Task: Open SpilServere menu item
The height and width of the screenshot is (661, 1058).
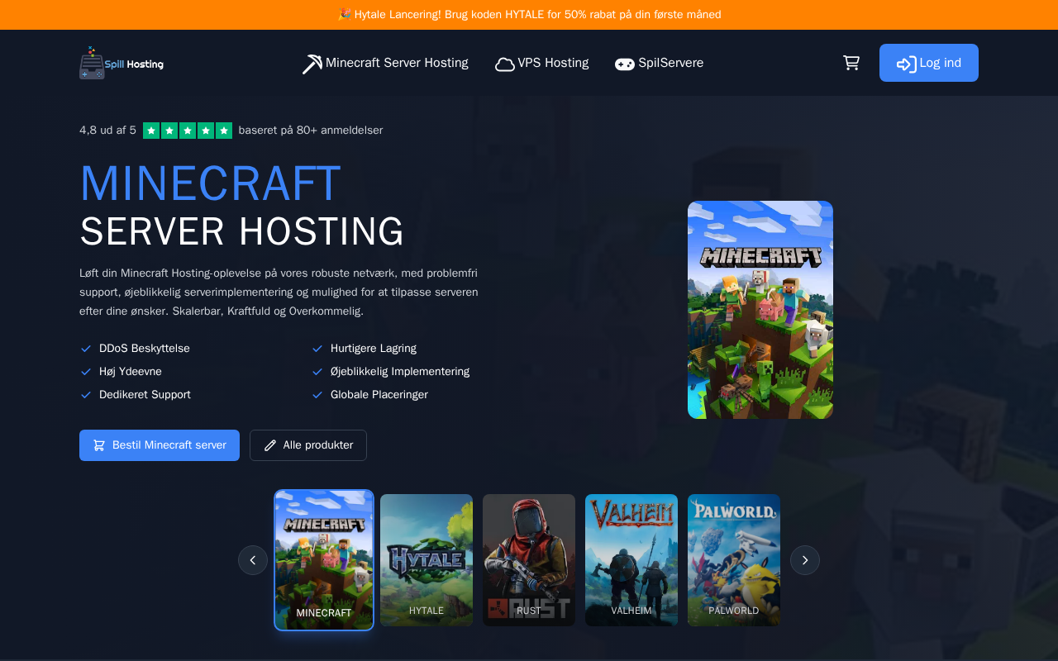Action: click(659, 64)
